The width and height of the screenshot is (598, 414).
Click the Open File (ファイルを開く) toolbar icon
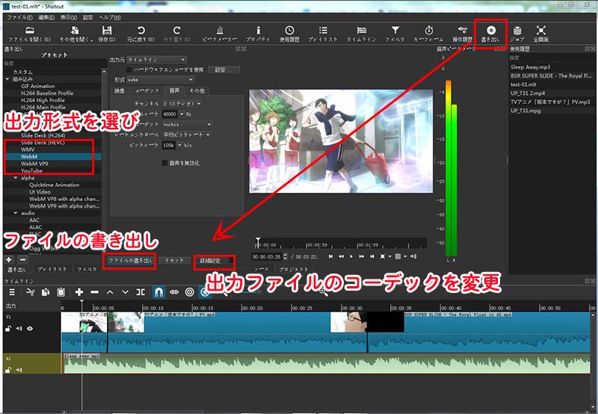pyautogui.click(x=29, y=31)
